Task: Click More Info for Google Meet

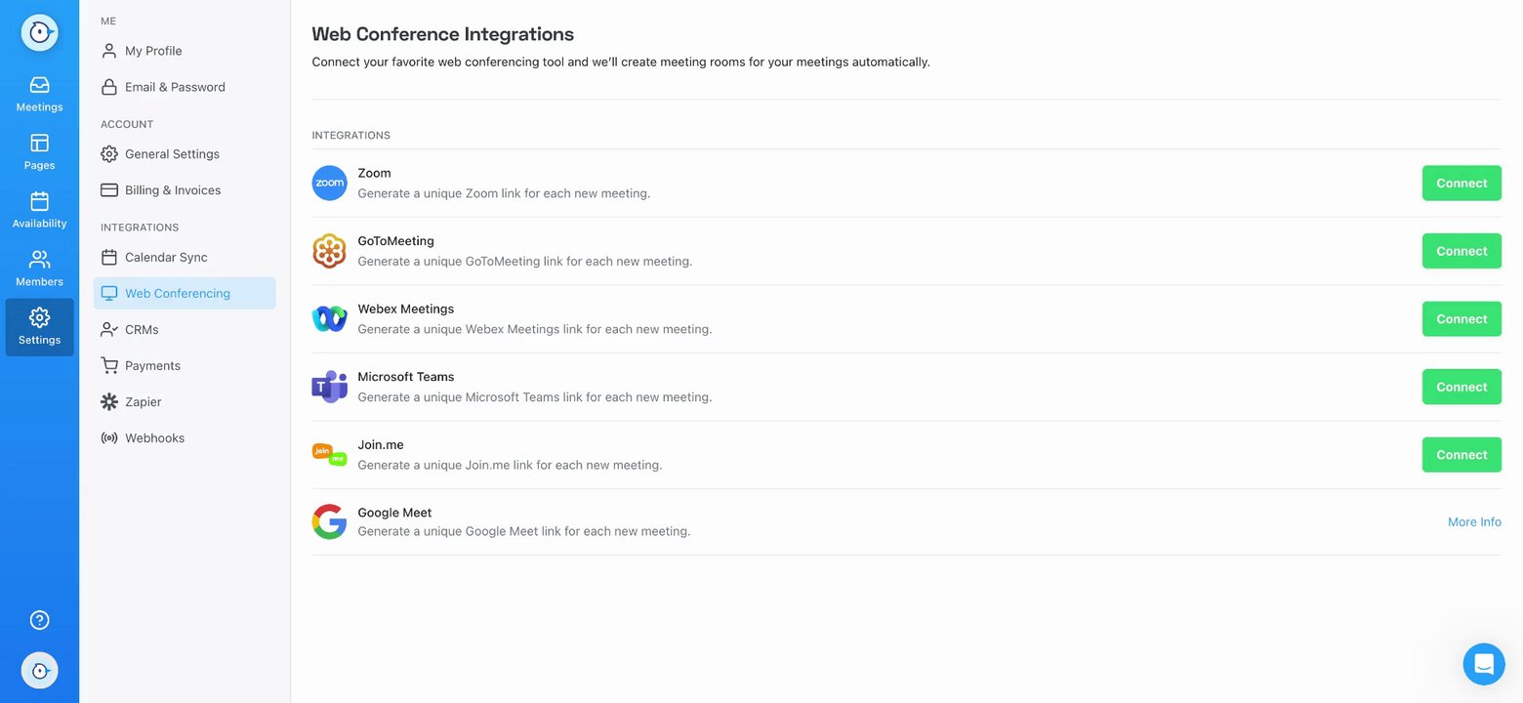Action: (1474, 522)
